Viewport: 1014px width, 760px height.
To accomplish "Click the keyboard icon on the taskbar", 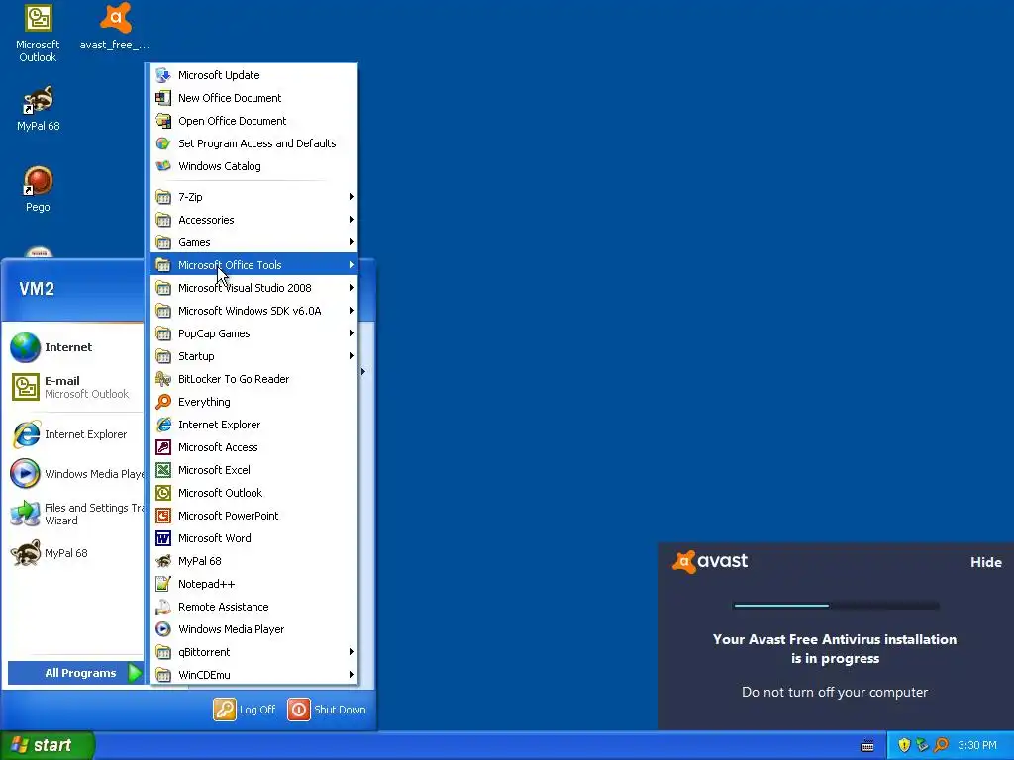I will (x=867, y=746).
